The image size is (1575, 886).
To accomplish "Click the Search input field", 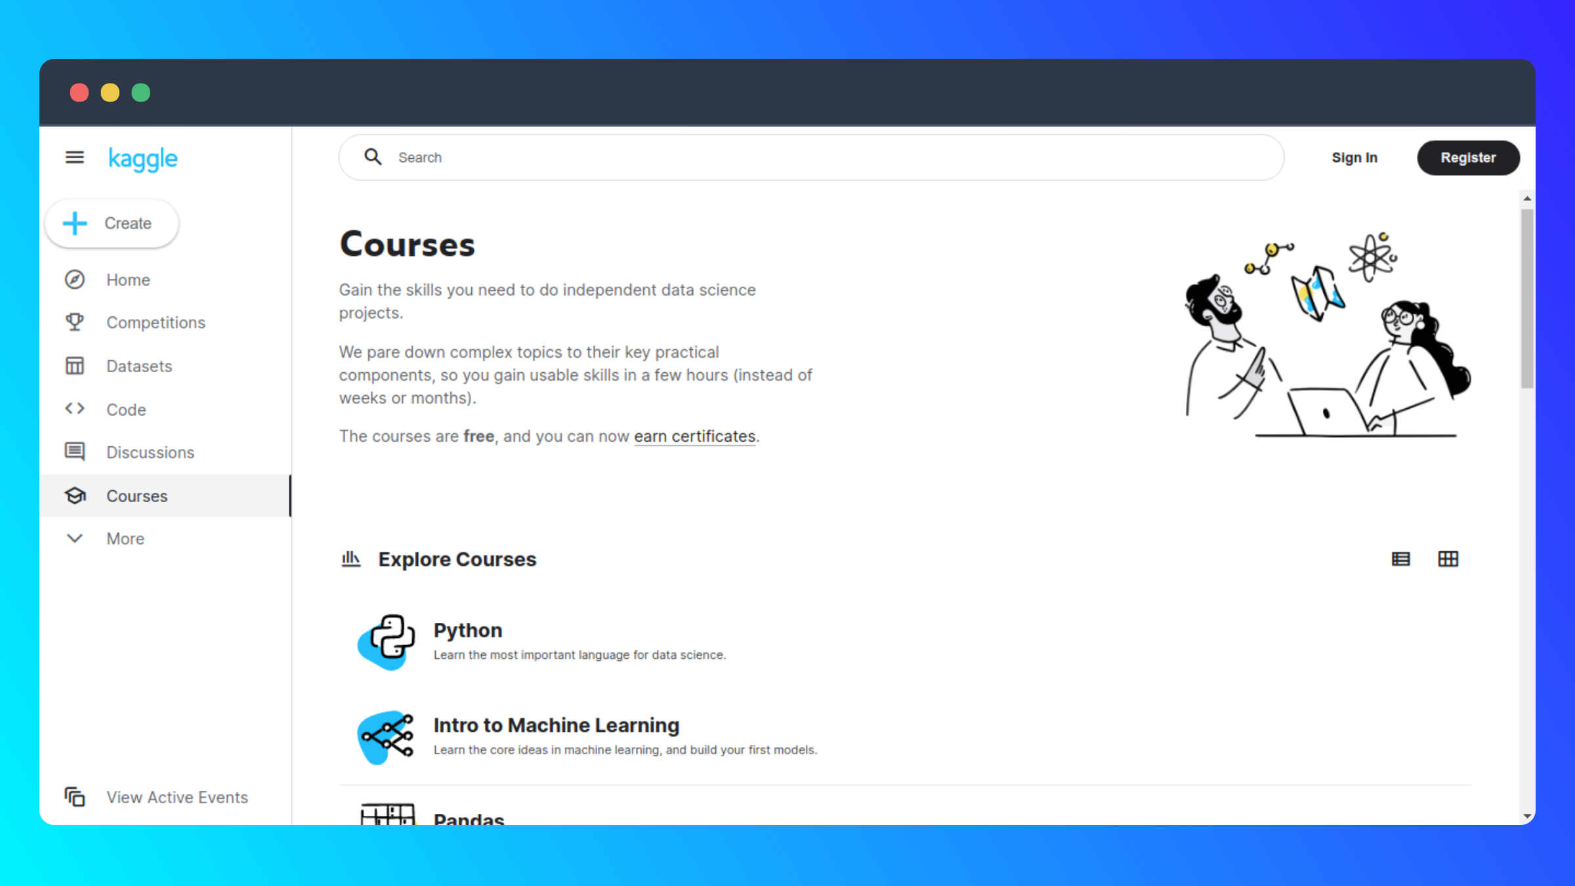I will 811,157.
